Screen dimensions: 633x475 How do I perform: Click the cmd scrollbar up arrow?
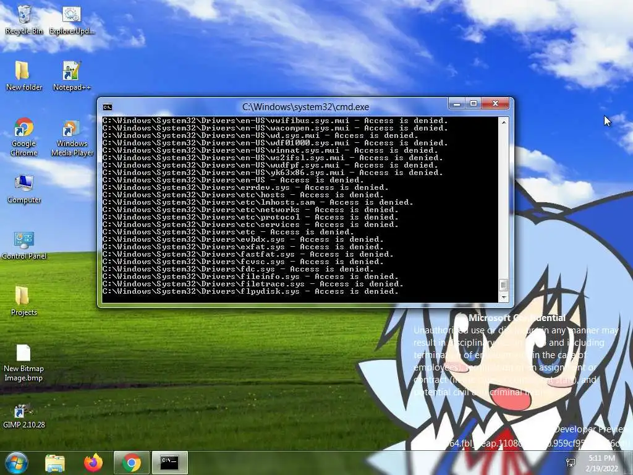click(x=503, y=122)
